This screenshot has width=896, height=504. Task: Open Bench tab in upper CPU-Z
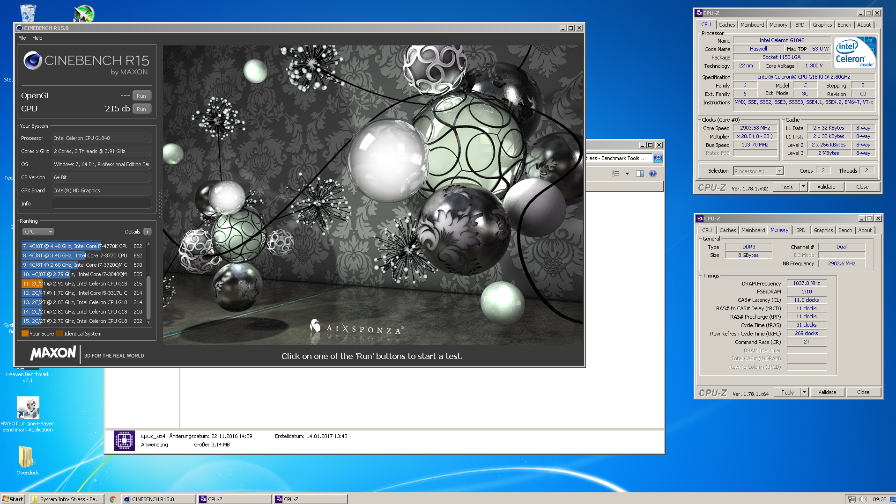pos(844,25)
